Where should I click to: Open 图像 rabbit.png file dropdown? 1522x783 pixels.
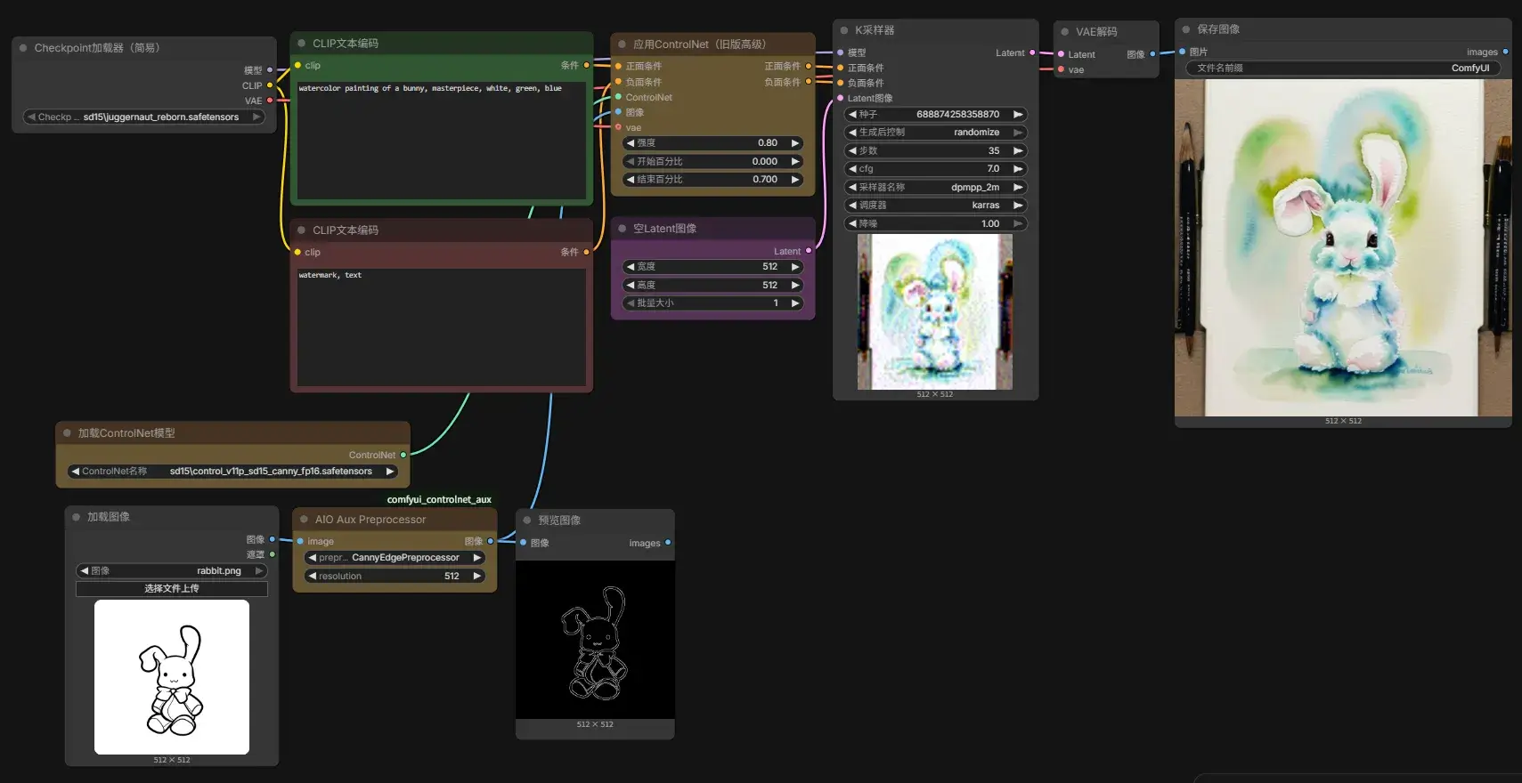pos(172,571)
